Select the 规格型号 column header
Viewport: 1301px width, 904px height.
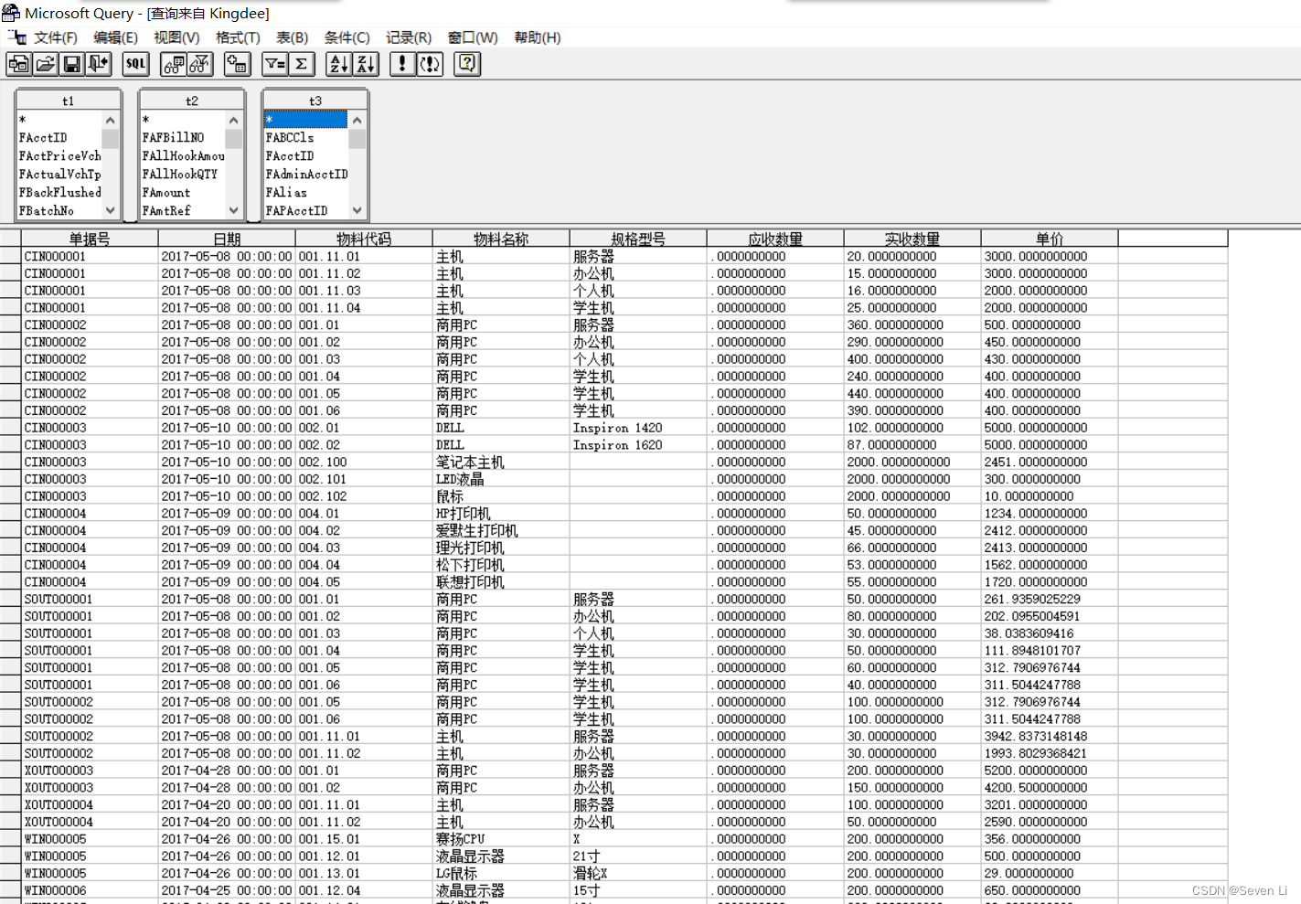coord(638,239)
